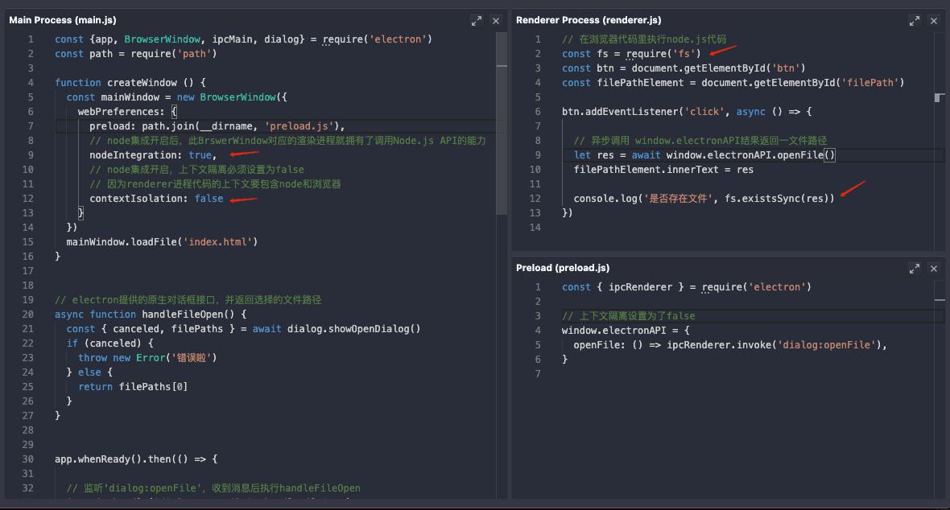This screenshot has width=950, height=510.
Task: Click the mainWindow.loadFile('index.html') line
Action: click(161, 242)
